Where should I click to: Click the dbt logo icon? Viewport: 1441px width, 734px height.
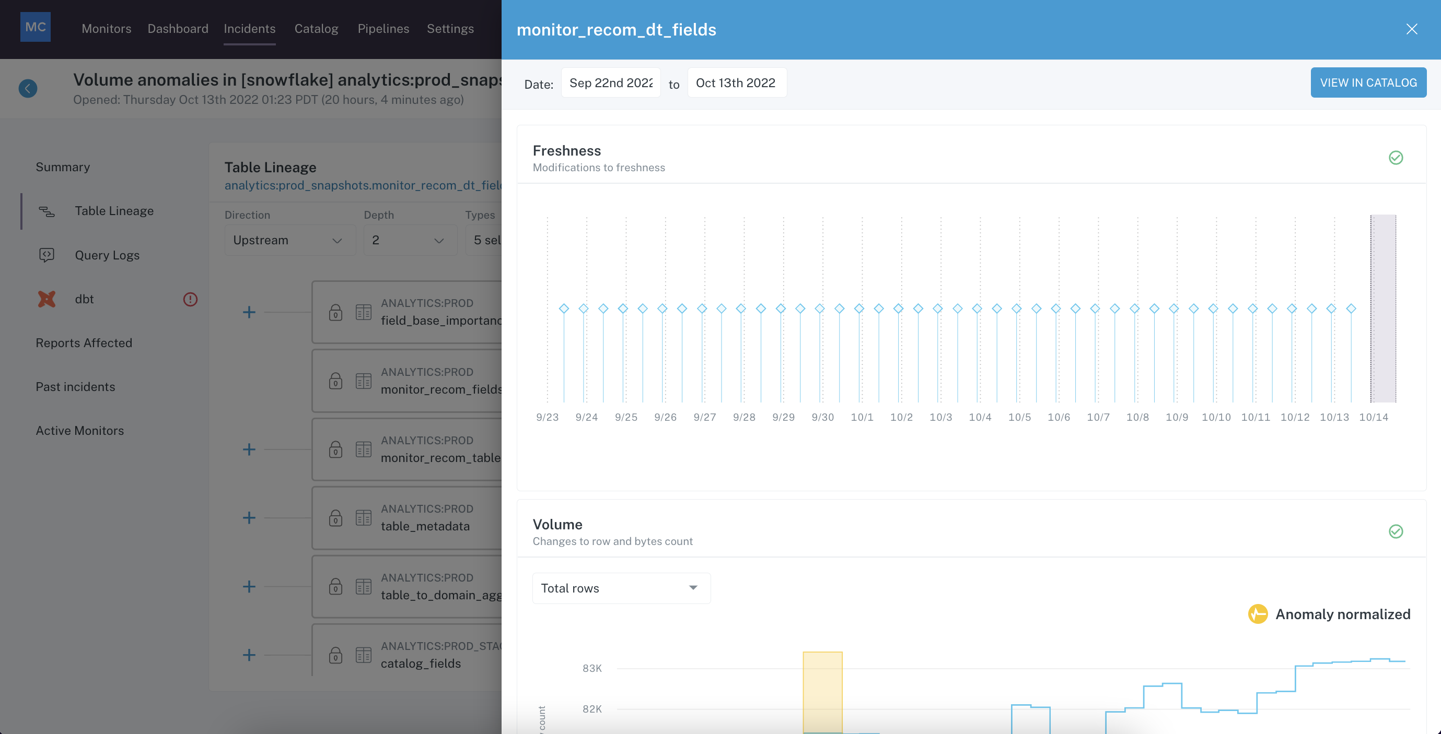tap(47, 299)
